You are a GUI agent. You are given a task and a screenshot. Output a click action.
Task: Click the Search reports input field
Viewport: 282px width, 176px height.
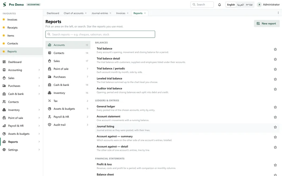(x=100, y=34)
